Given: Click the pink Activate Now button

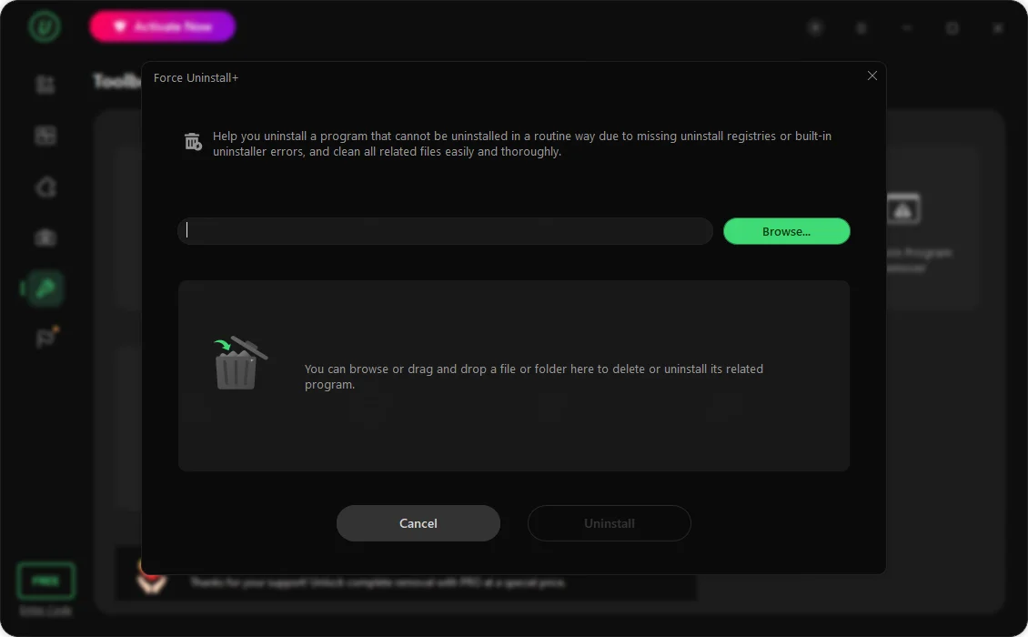Looking at the screenshot, I should point(163,26).
